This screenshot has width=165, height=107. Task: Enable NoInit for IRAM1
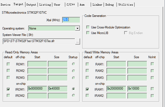pyautogui.click(x=152, y=89)
